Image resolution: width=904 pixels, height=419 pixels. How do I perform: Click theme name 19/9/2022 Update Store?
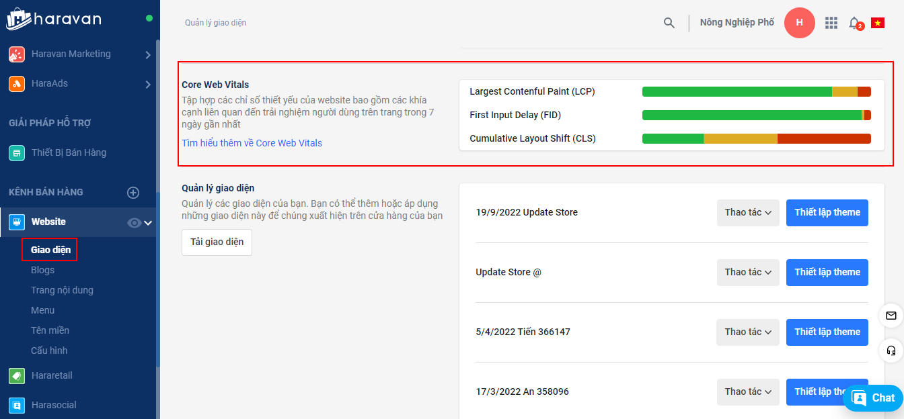[x=527, y=212]
